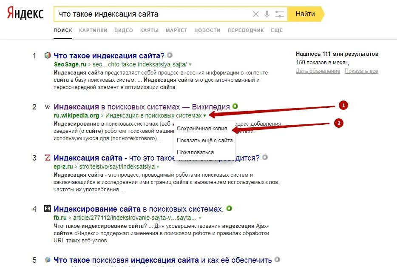Image resolution: width=397 pixels, height=267 pixels.
Task: Expand dropdown arrow next to ep-z.ru URL
Action: tap(158, 167)
